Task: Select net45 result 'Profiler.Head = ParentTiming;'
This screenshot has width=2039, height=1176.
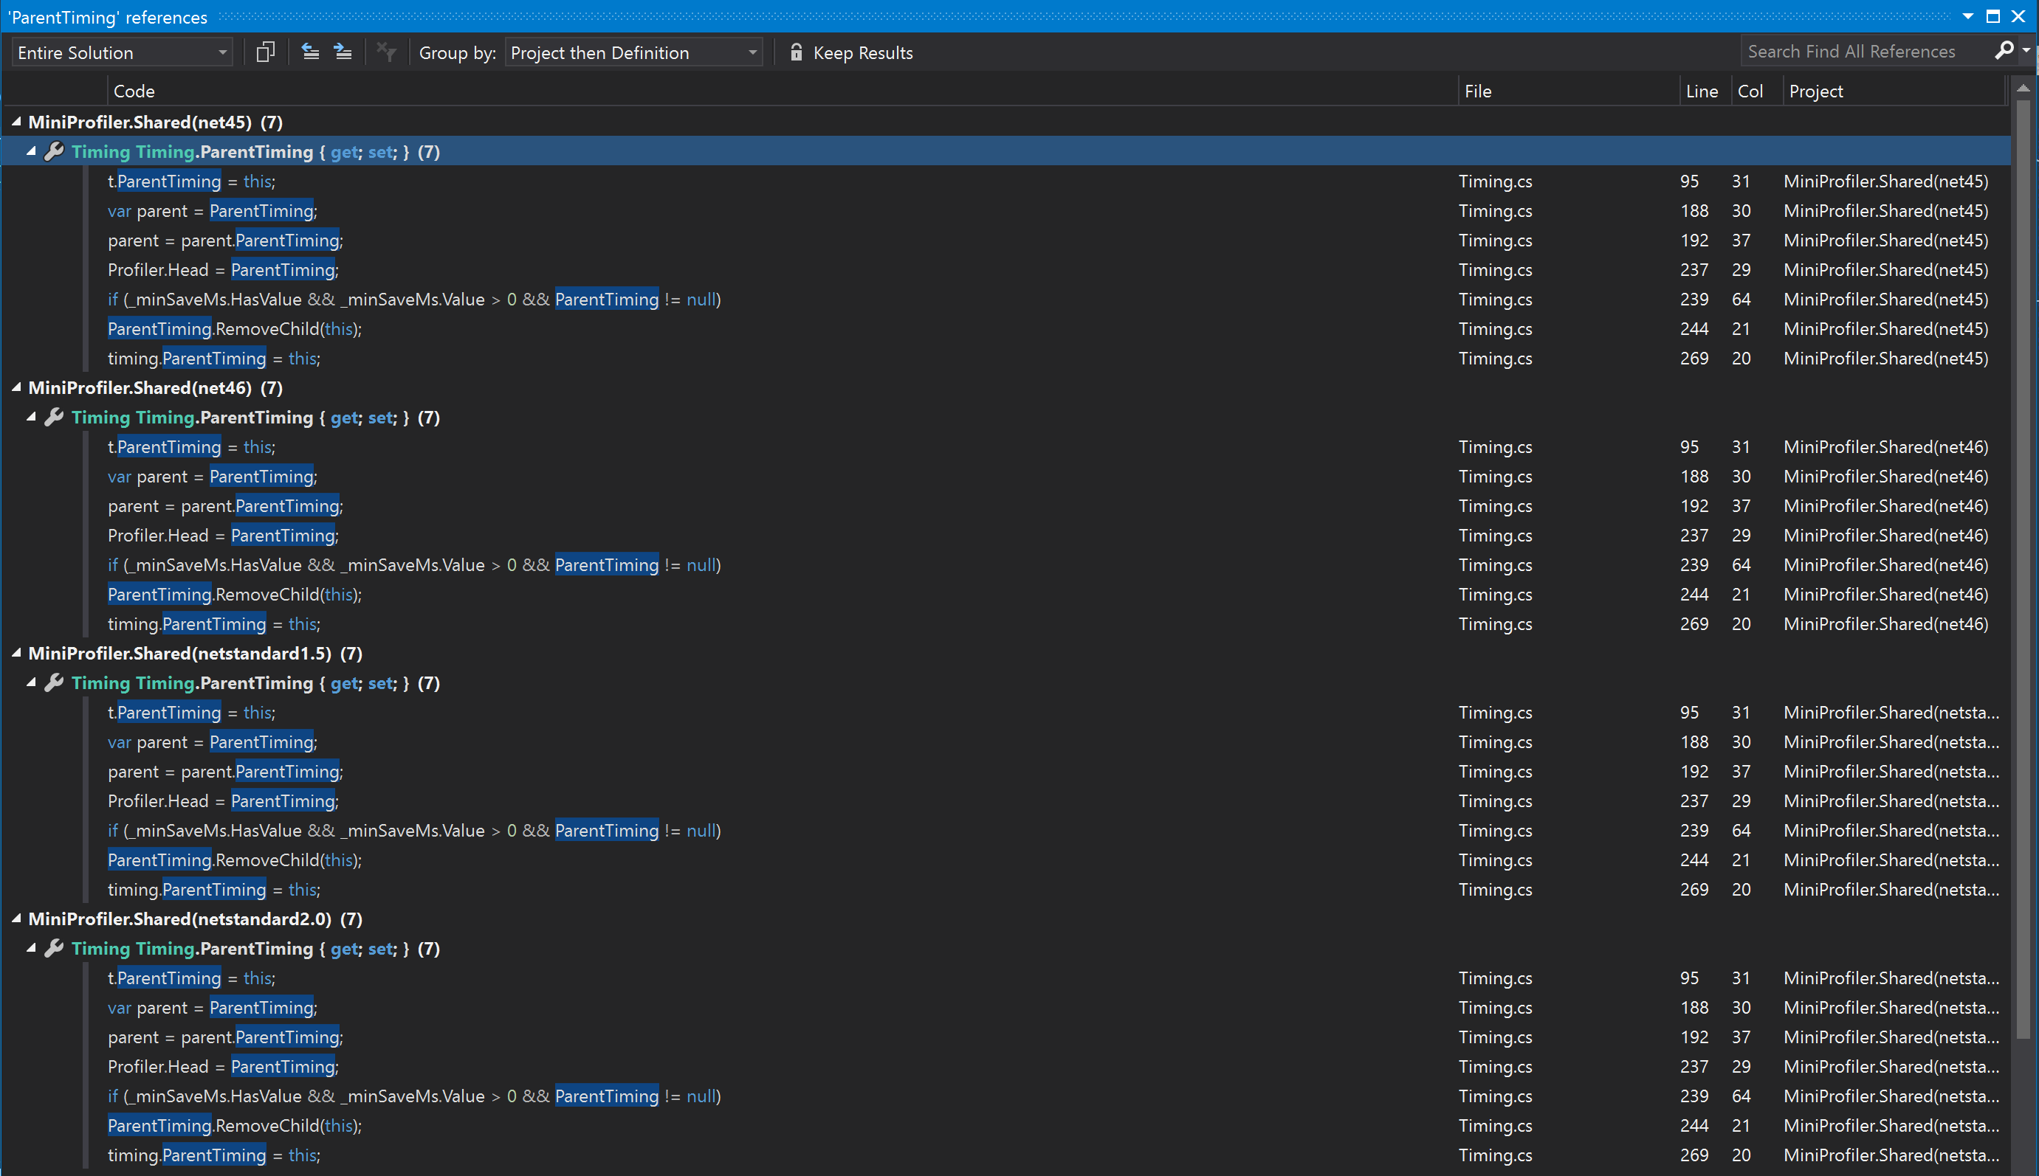Action: pyautogui.click(x=223, y=270)
